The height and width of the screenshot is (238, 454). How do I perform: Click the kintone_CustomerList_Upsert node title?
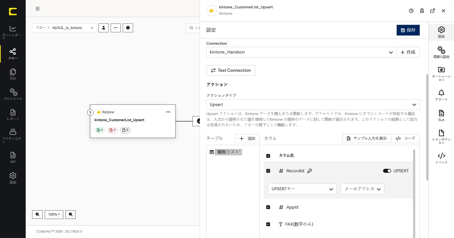pos(119,120)
